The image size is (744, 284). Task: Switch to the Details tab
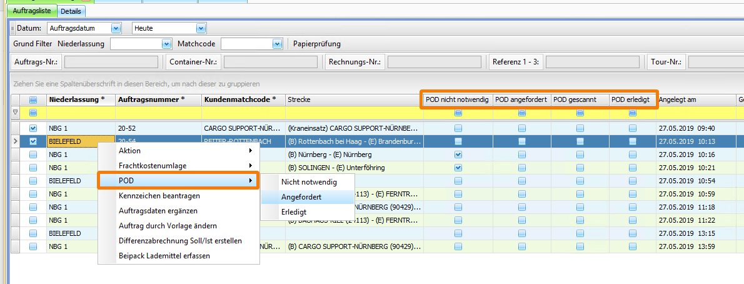72,11
